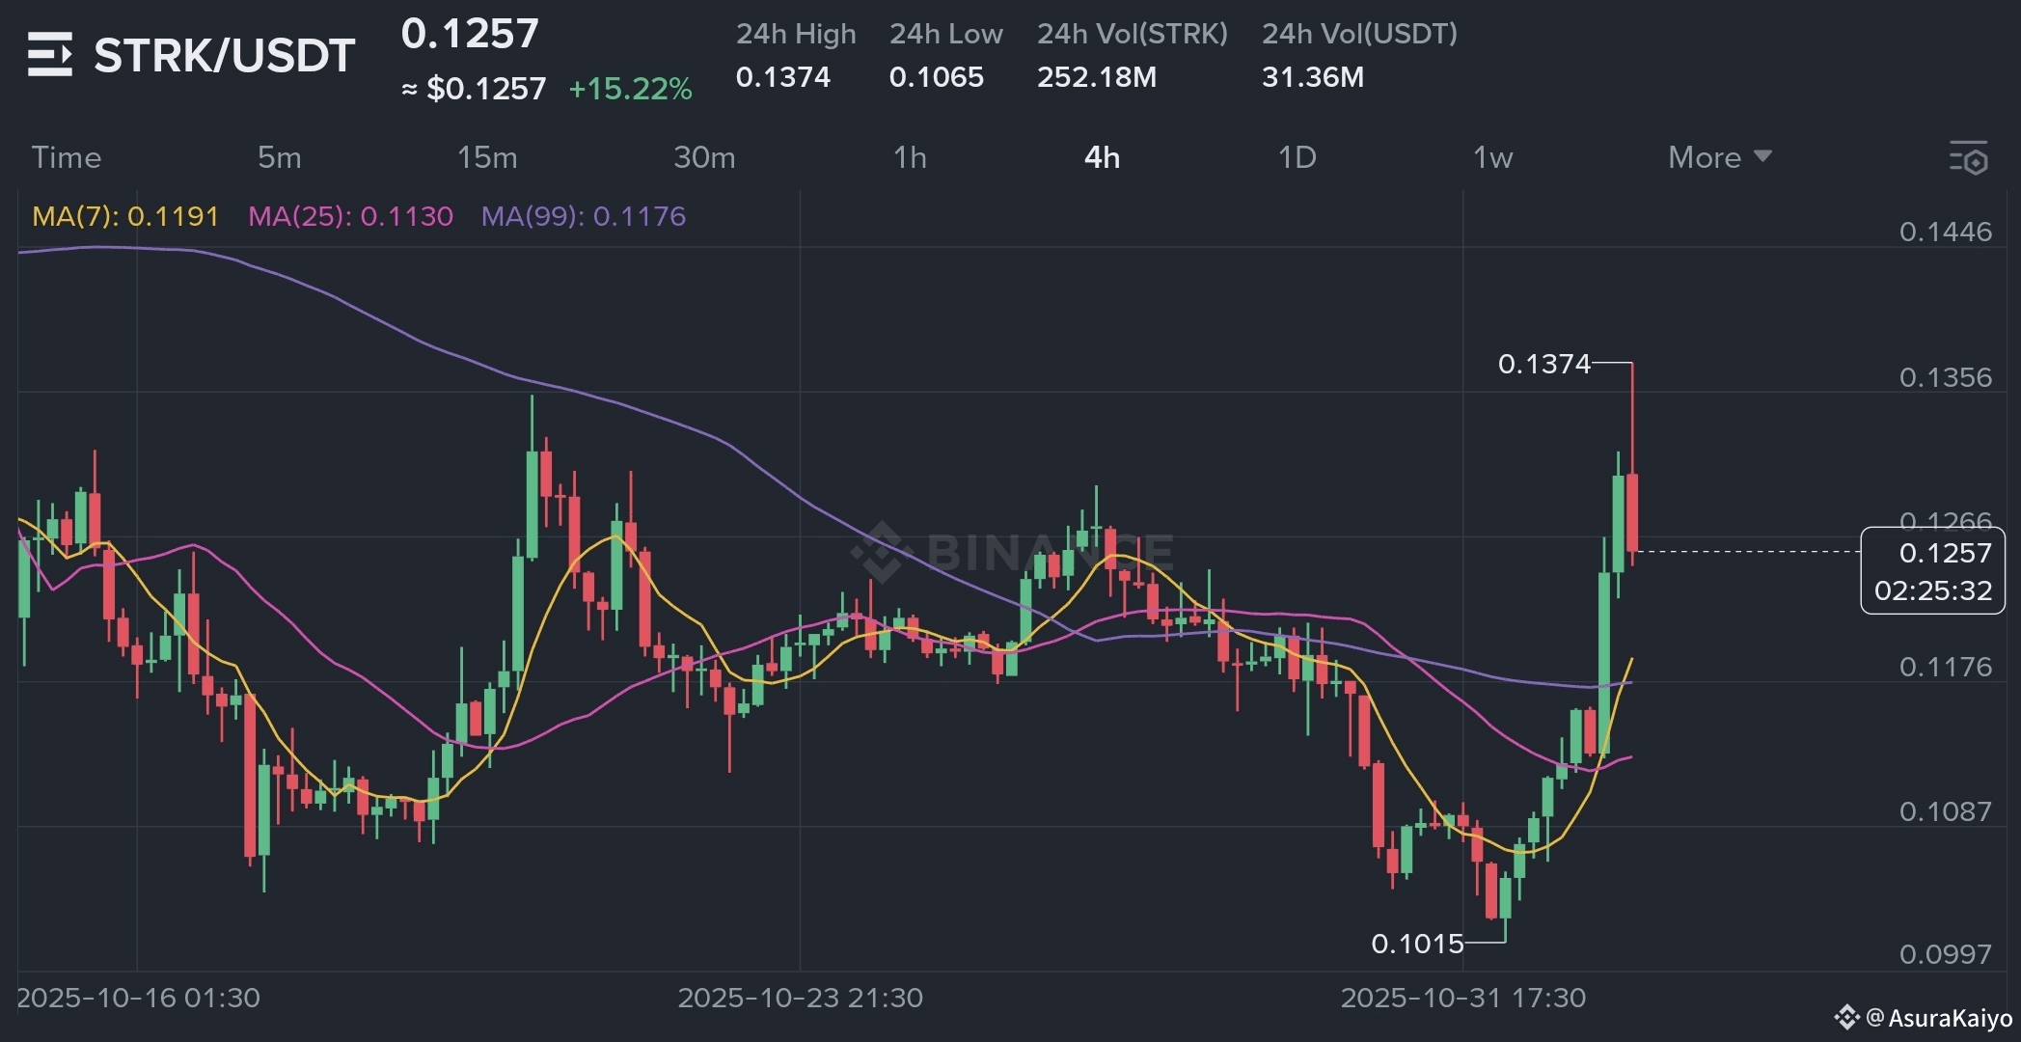
Task: Switch chart to 1D candles
Action: 1297,157
